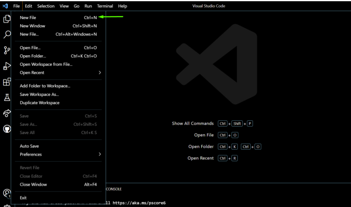This screenshot has height=207, width=351.
Task: Click the VS Code logo in title bar
Action: pos(5,6)
